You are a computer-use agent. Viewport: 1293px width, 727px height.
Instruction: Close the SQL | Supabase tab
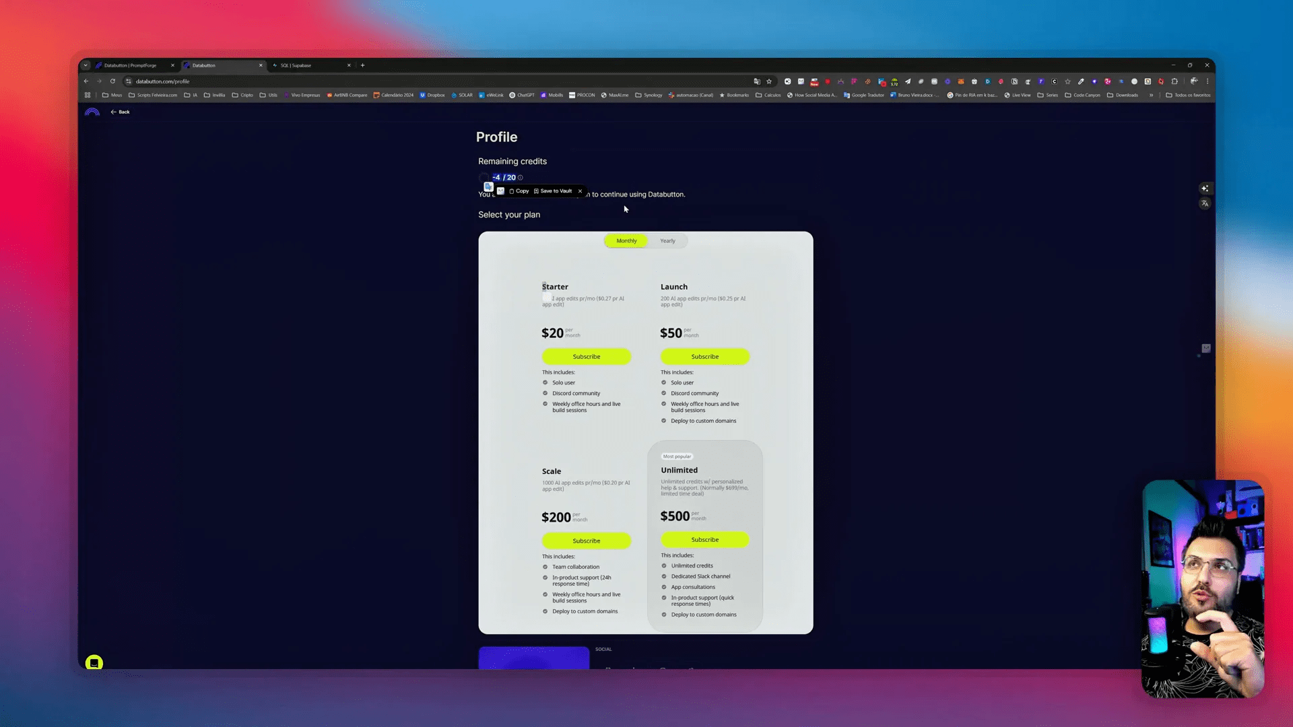pyautogui.click(x=349, y=65)
